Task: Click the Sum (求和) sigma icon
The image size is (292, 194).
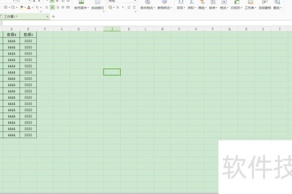Action: (191, 2)
